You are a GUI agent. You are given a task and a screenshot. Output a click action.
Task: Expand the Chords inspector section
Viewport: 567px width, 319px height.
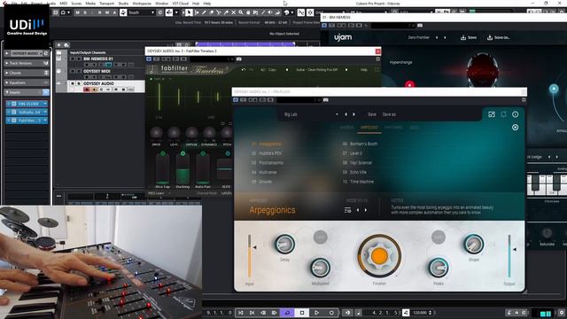click(26, 73)
